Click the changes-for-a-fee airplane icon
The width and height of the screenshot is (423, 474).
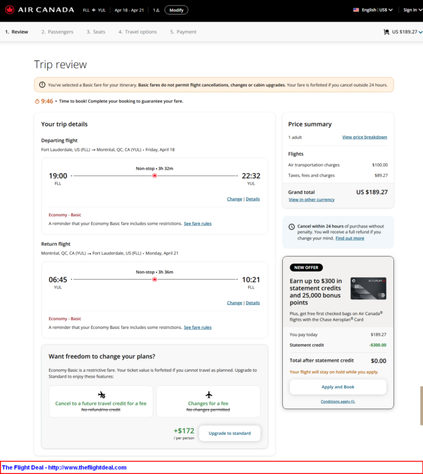208,395
